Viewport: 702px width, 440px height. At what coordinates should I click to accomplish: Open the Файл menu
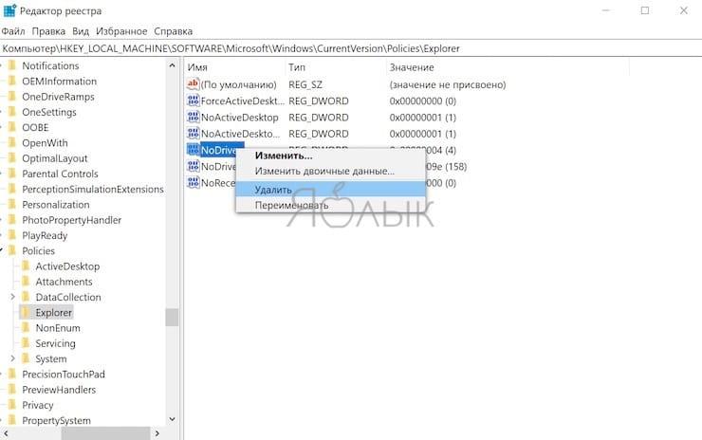point(13,31)
